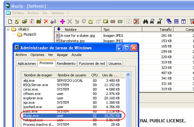Screen dimensions: 194x127
Task: Sort Muzip files by Tamaño column
Action: tap(158, 29)
